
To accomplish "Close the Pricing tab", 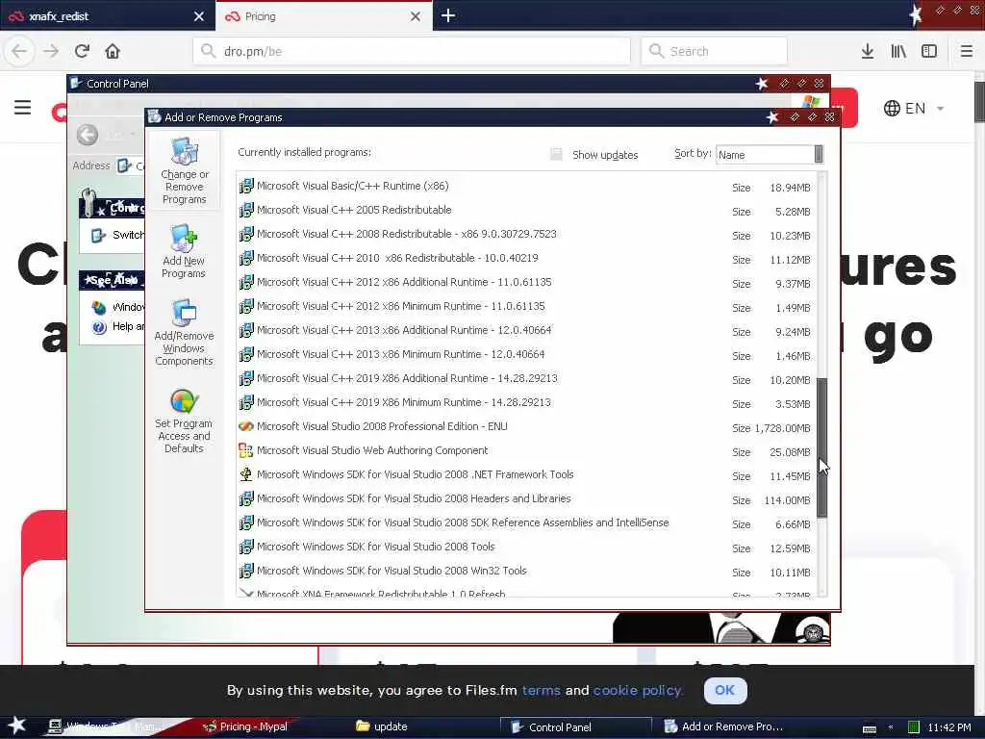I will coord(416,16).
